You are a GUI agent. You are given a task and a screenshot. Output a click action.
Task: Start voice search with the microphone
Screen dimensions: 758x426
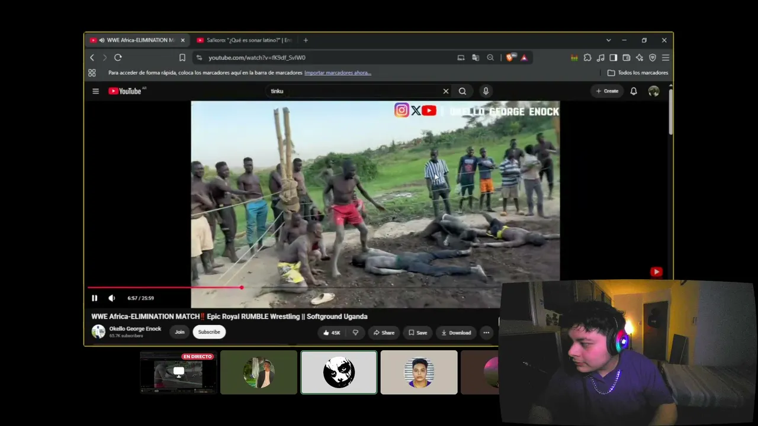(x=486, y=91)
